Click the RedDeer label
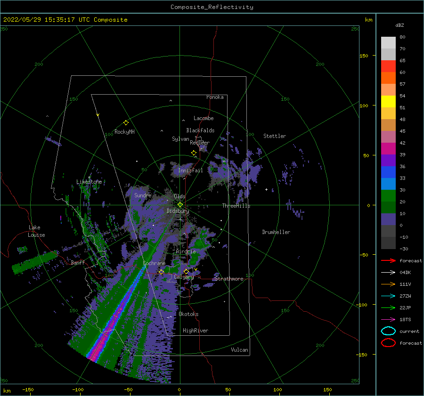The height and width of the screenshot is (396, 424). click(x=200, y=143)
